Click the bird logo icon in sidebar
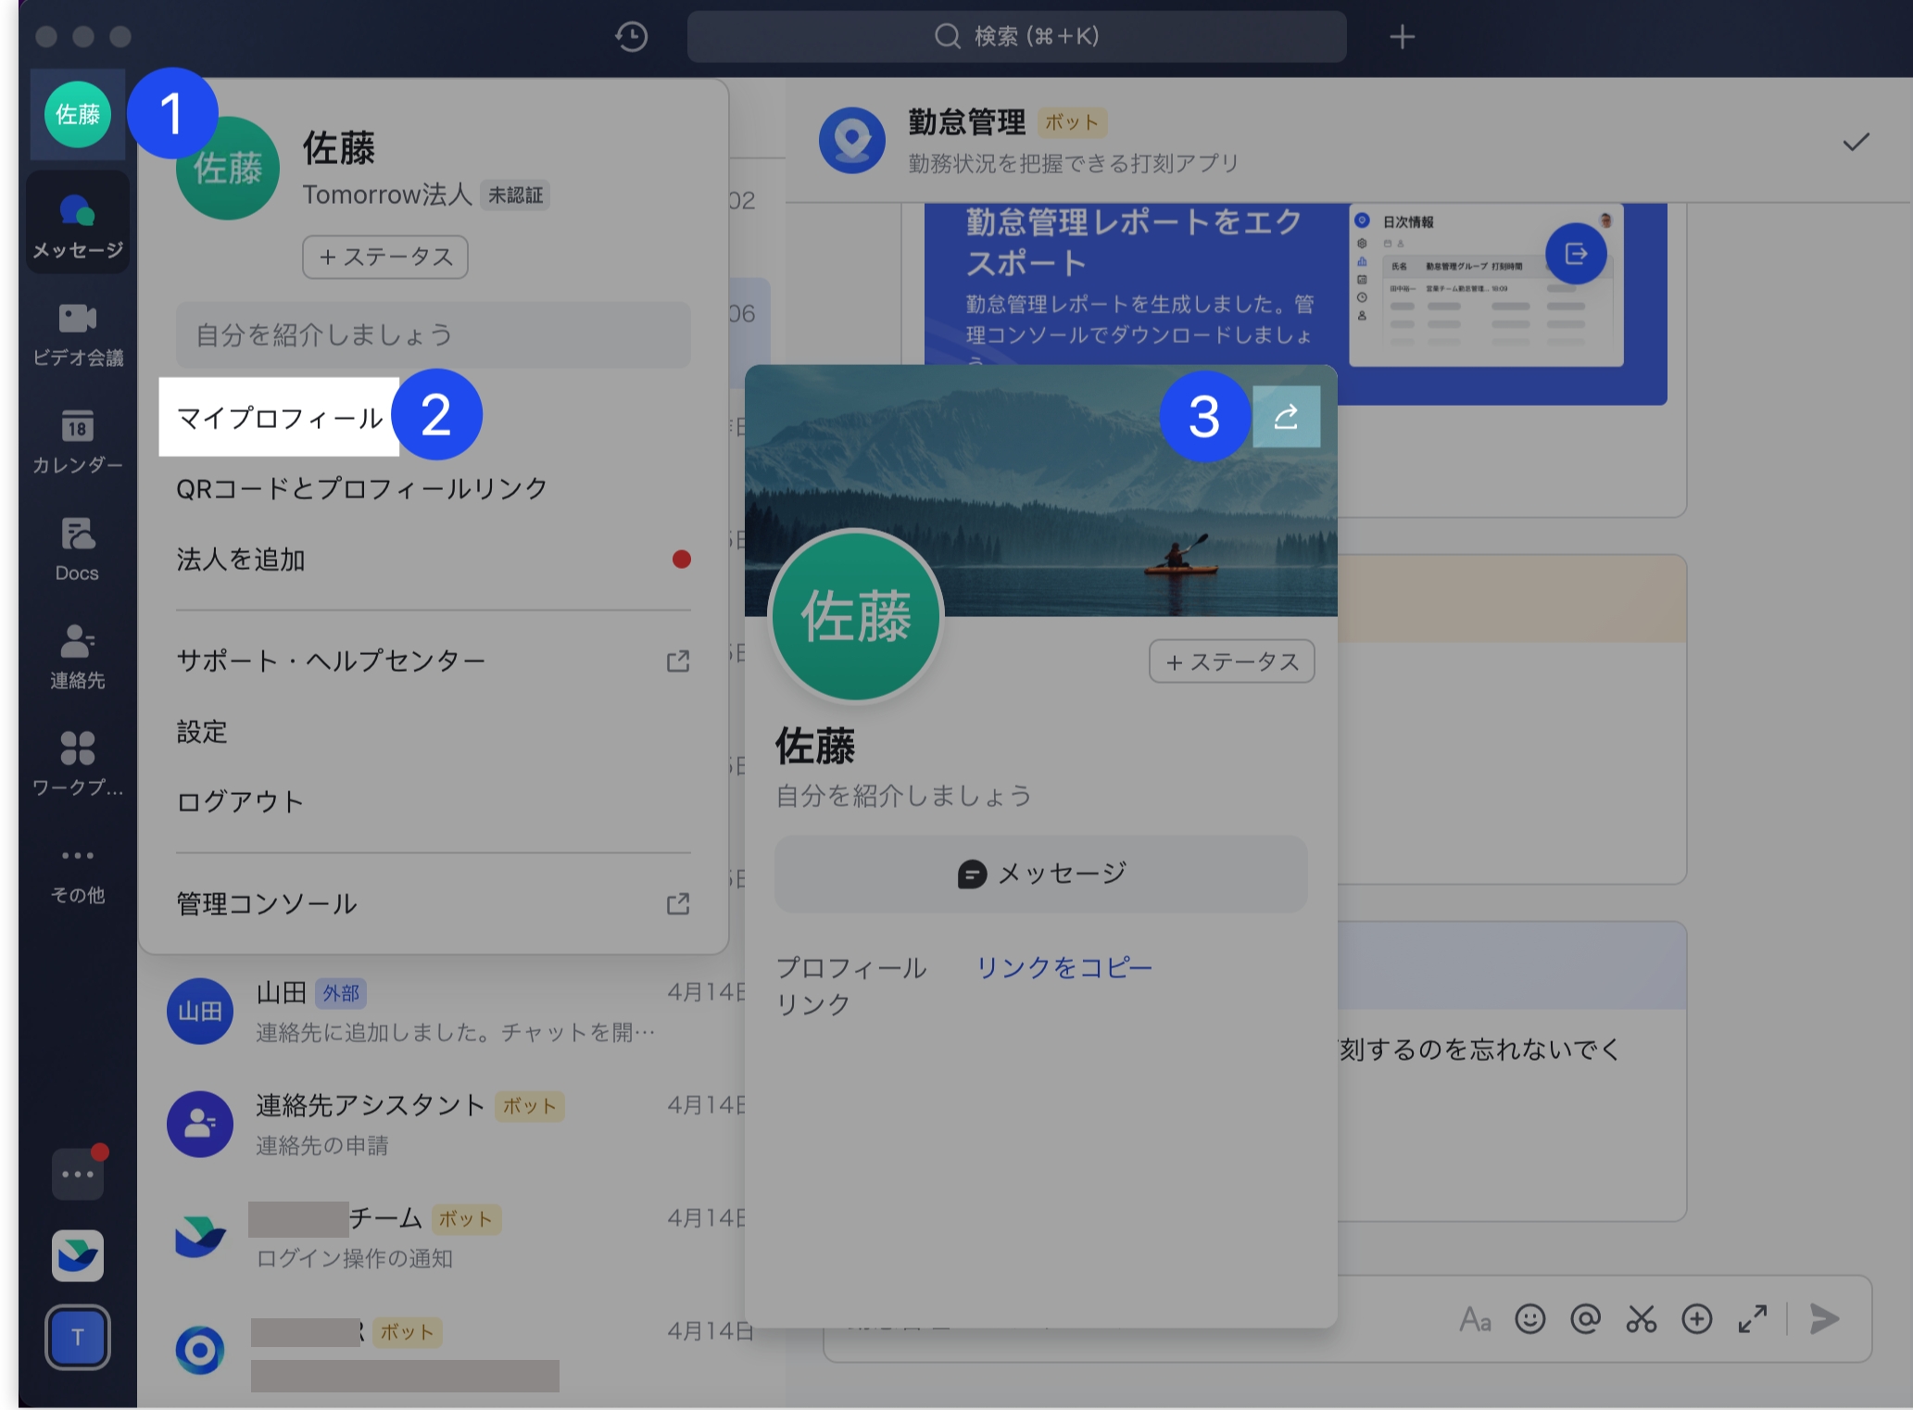Screen dimensions: 1913x1410 (78, 1255)
